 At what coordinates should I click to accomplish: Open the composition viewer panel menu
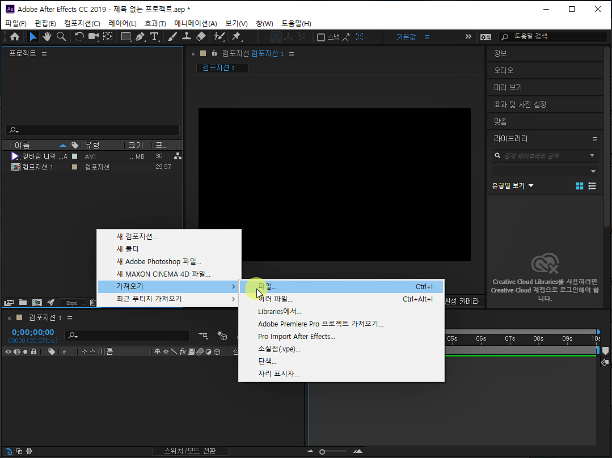click(x=292, y=54)
